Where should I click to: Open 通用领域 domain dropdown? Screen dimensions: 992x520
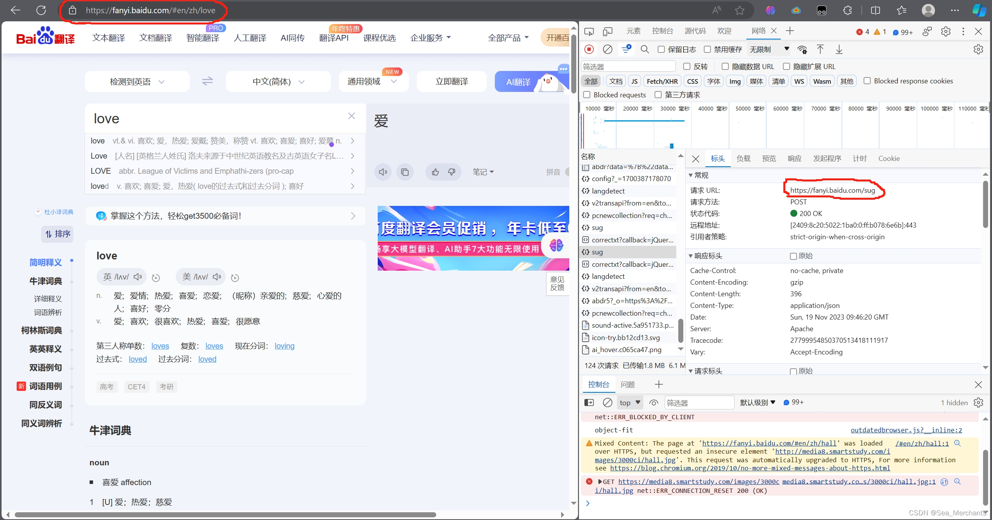coord(373,81)
